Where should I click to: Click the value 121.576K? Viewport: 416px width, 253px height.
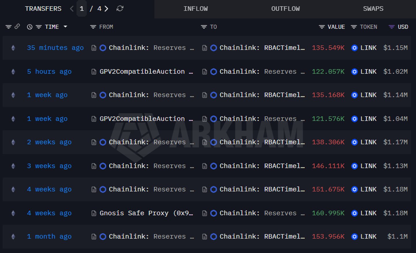(x=328, y=119)
